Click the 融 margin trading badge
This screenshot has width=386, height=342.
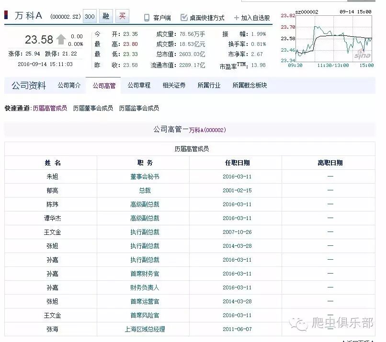click(x=106, y=16)
